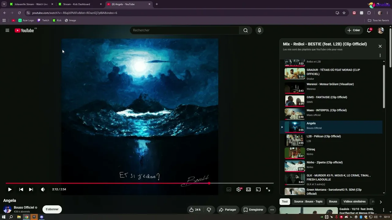This screenshot has width=392, height=220.
Task: Subscribe with the S'abonner button
Action: click(52, 209)
